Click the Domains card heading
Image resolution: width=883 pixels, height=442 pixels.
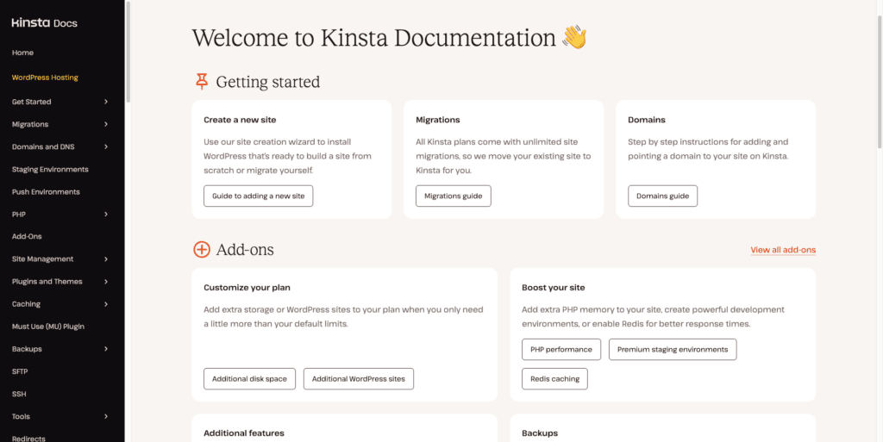(647, 120)
